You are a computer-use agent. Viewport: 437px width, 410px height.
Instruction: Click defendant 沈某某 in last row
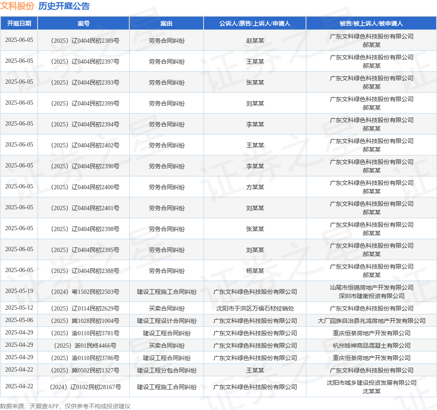click(372, 391)
